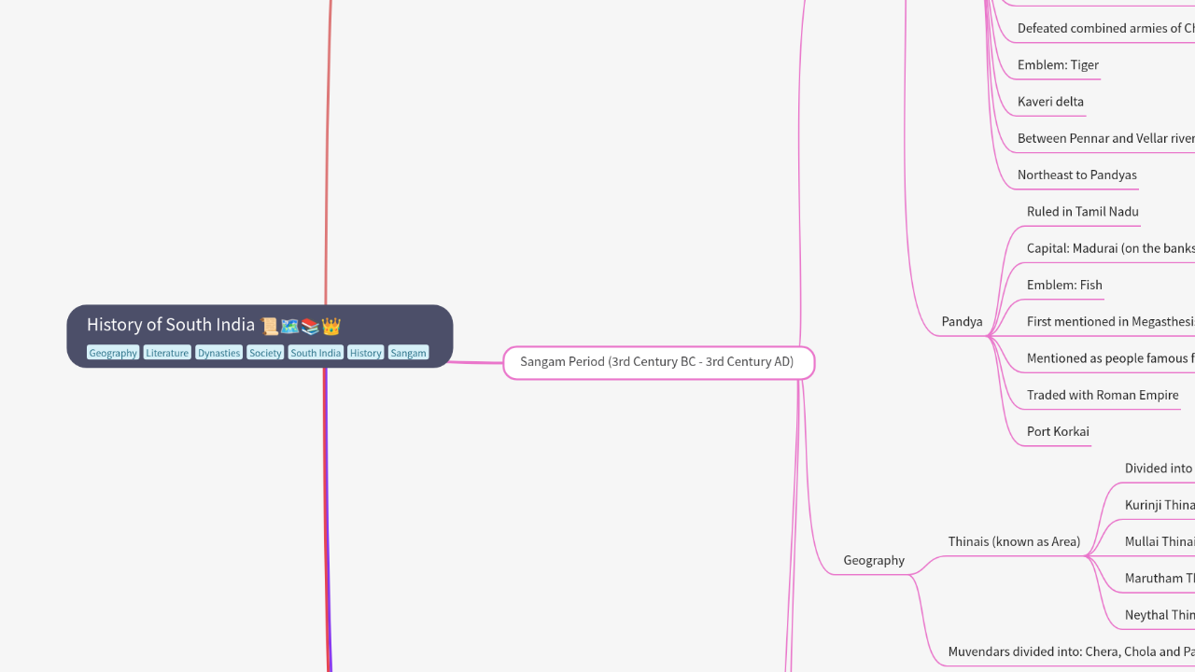Viewport: 1195px width, 672px height.
Task: Select the Geography branch node
Action: click(x=874, y=561)
